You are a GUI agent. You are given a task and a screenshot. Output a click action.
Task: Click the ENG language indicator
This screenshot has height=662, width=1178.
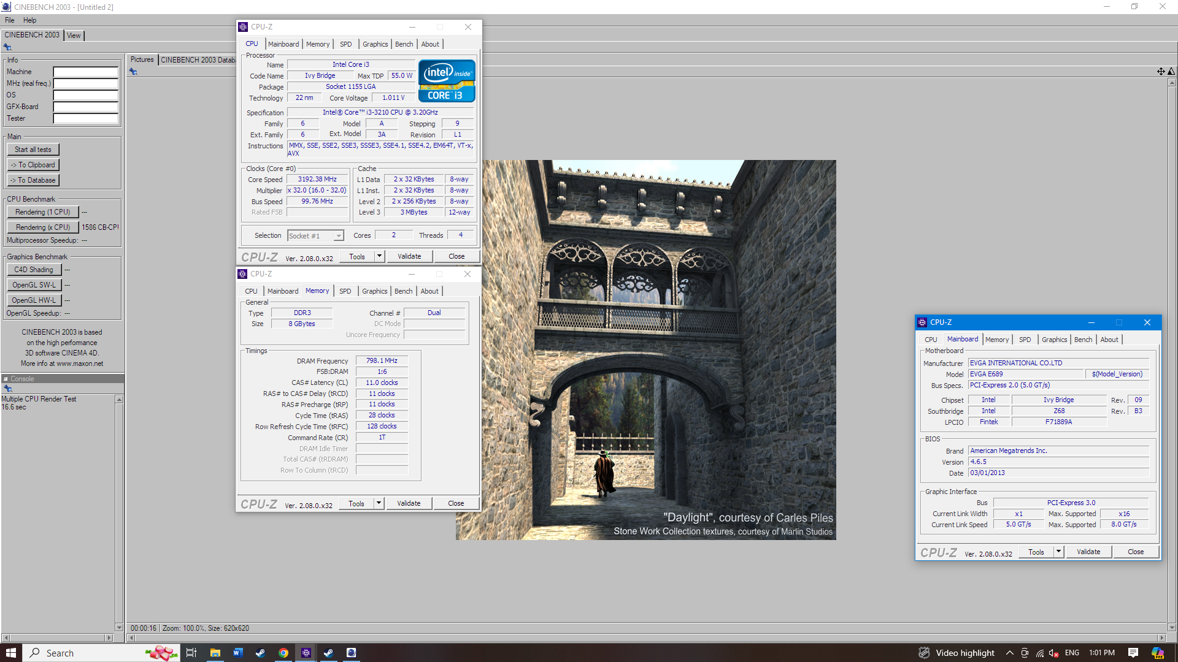pyautogui.click(x=1072, y=653)
